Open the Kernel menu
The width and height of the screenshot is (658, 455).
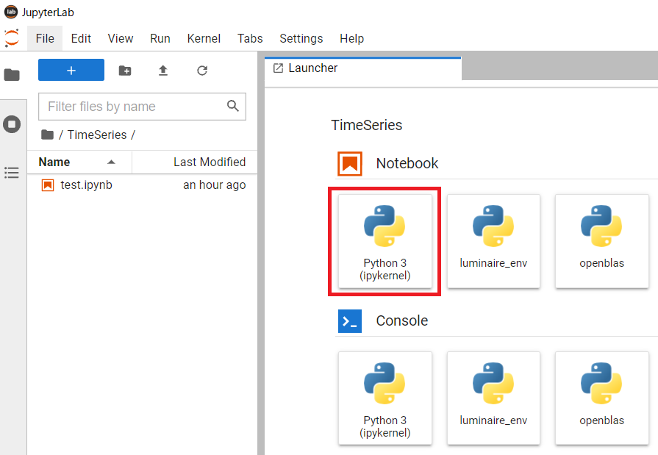click(x=204, y=38)
